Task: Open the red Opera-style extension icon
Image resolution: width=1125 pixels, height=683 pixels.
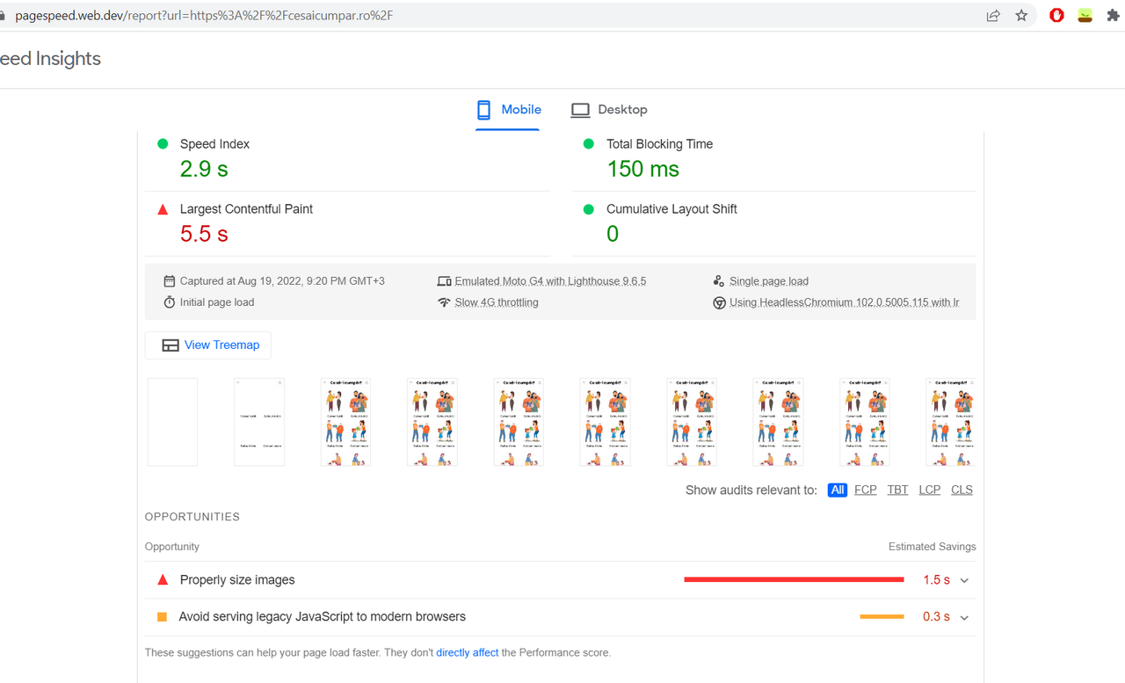Action: click(1056, 16)
